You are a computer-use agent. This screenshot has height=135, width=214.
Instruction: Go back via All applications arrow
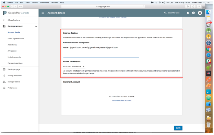(4, 20)
